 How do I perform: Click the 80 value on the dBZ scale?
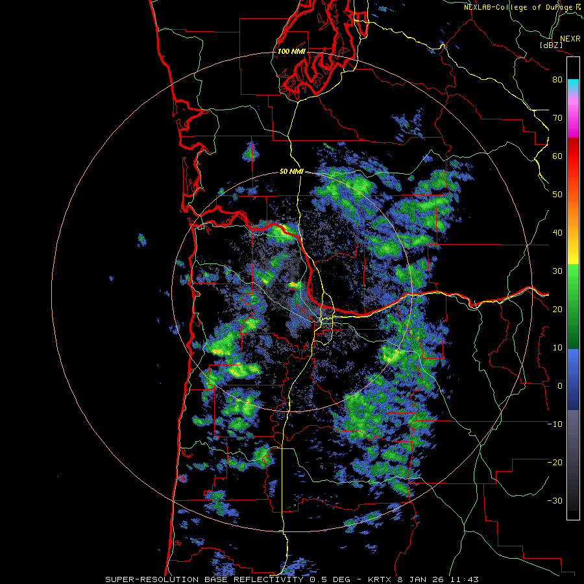[557, 80]
